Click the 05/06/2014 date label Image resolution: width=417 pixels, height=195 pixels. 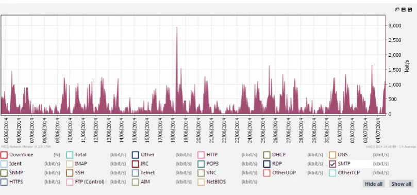click(x=6, y=131)
